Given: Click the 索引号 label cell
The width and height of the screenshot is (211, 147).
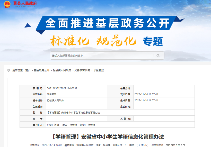Looking at the screenshot, I should pyautogui.click(x=33, y=88).
